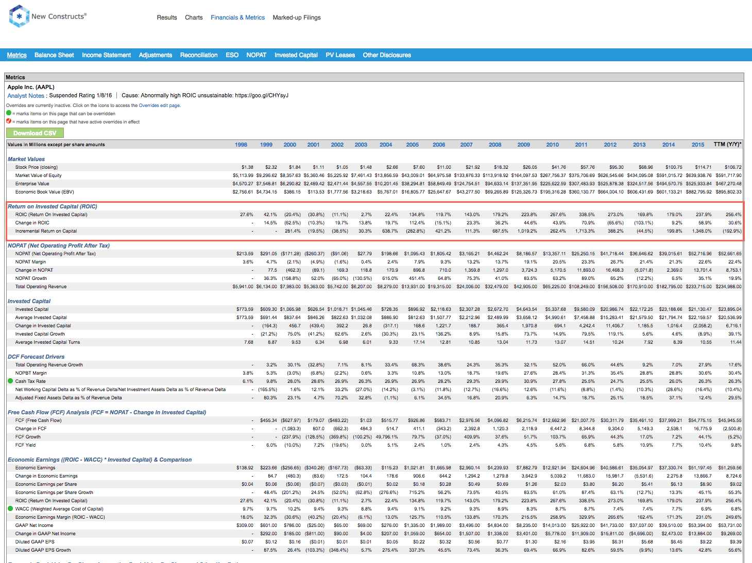Click green override icon beside Cash Tax Rate
This screenshot has height=563, width=752.
tap(10, 381)
